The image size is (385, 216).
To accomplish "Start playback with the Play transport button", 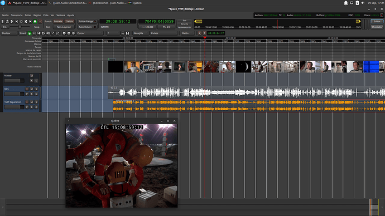I will coord(31,22).
